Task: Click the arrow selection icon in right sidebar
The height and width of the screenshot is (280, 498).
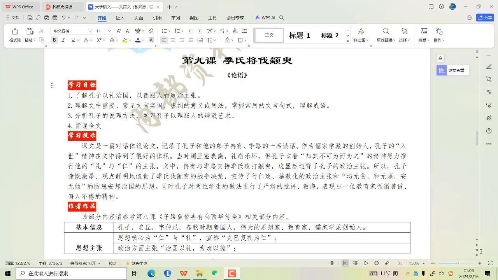Action: coord(489,79)
